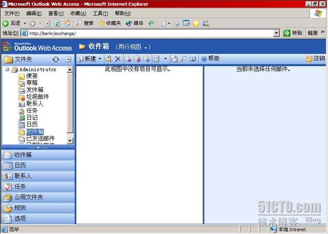Image resolution: width=328 pixels, height=234 pixels.
Task: Click the 注销 log off link
Action: pos(315,59)
